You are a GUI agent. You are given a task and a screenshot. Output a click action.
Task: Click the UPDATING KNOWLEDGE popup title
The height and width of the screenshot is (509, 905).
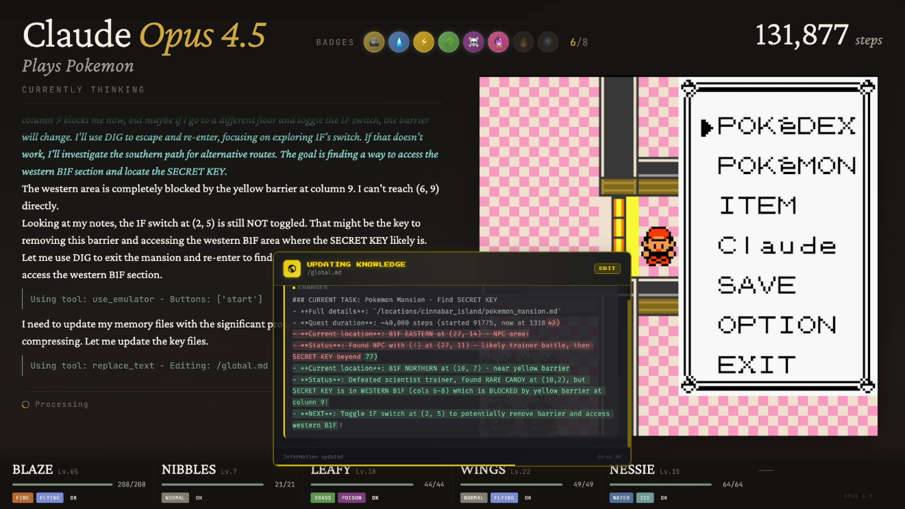(356, 264)
